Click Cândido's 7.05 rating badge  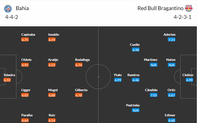pos(154,95)
